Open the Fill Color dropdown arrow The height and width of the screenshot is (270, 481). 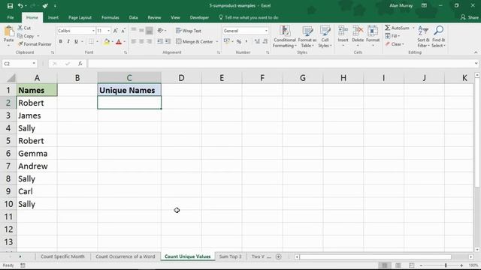click(x=112, y=42)
